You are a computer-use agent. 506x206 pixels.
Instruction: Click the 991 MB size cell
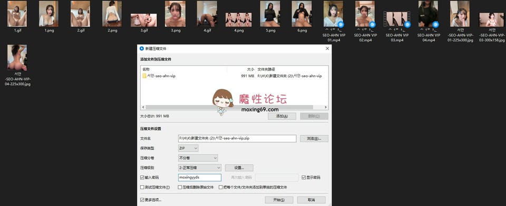click(x=248, y=76)
